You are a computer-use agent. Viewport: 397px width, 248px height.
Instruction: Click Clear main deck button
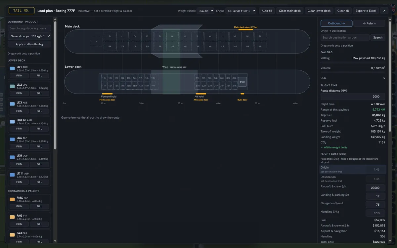290,11
